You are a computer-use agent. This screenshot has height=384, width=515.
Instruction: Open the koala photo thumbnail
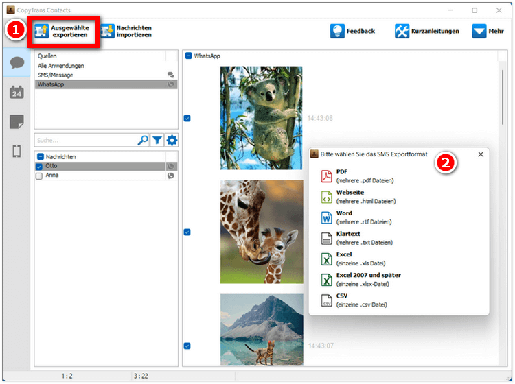261,118
